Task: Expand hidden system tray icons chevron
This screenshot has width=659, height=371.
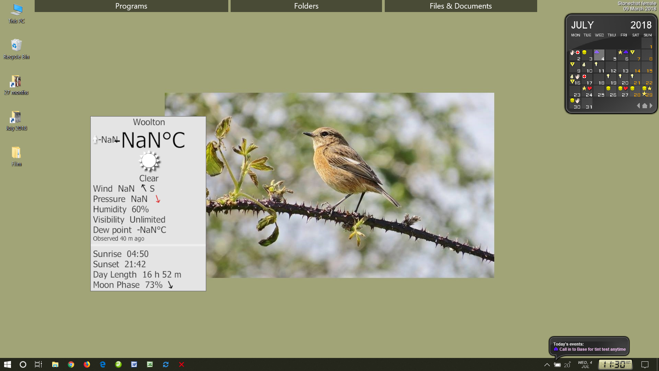Action: (547, 365)
